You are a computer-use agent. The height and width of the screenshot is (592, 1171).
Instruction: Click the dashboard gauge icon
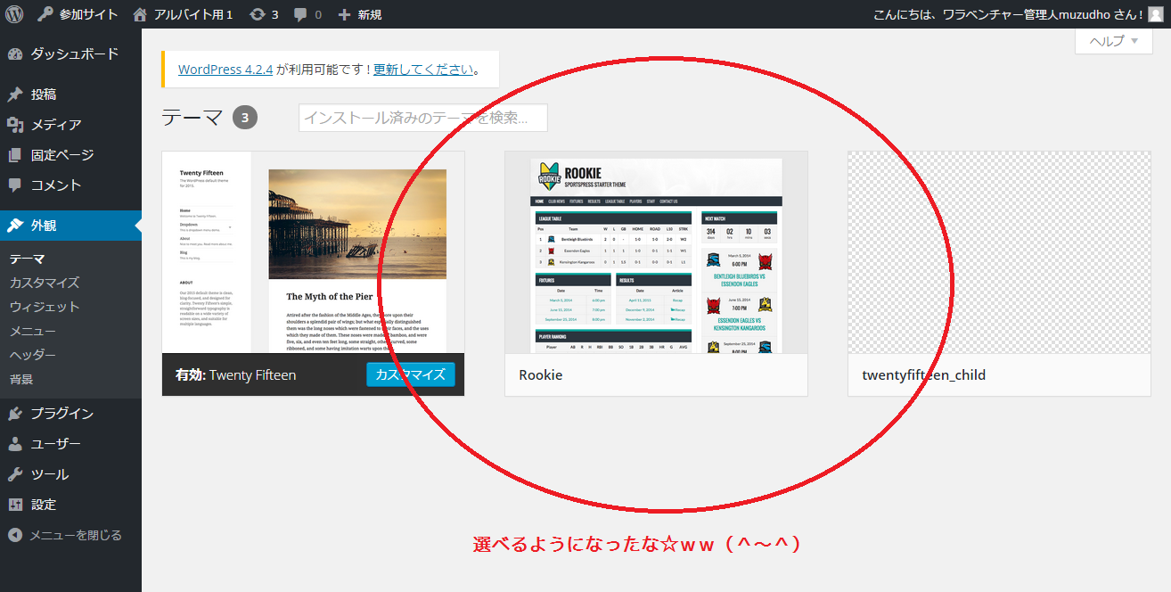coord(15,53)
